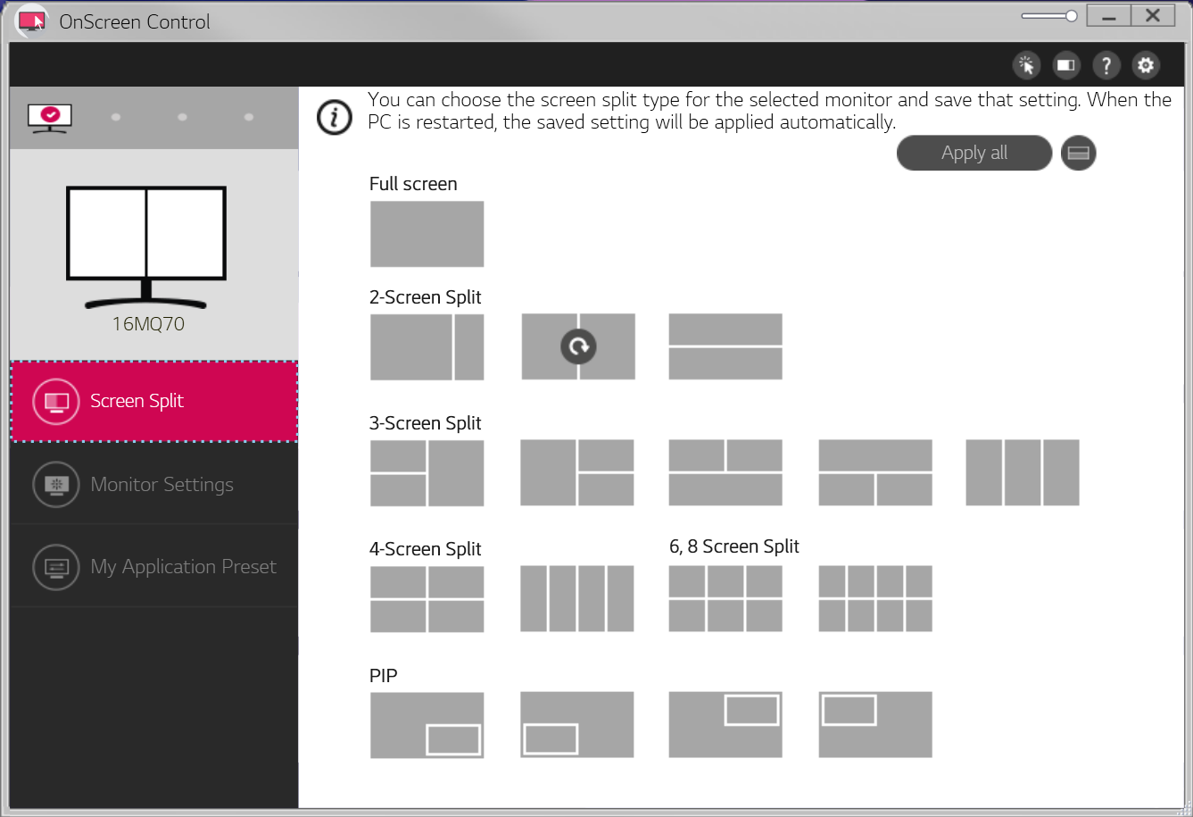Minimize the OnScreen Control window
Screen dimensions: 1193x817
[x=1109, y=16]
